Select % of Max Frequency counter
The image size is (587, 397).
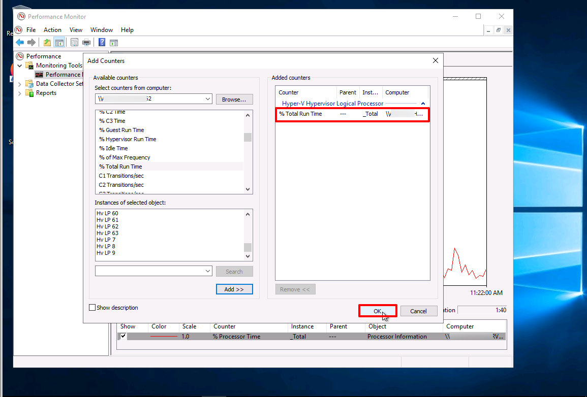[x=125, y=157]
